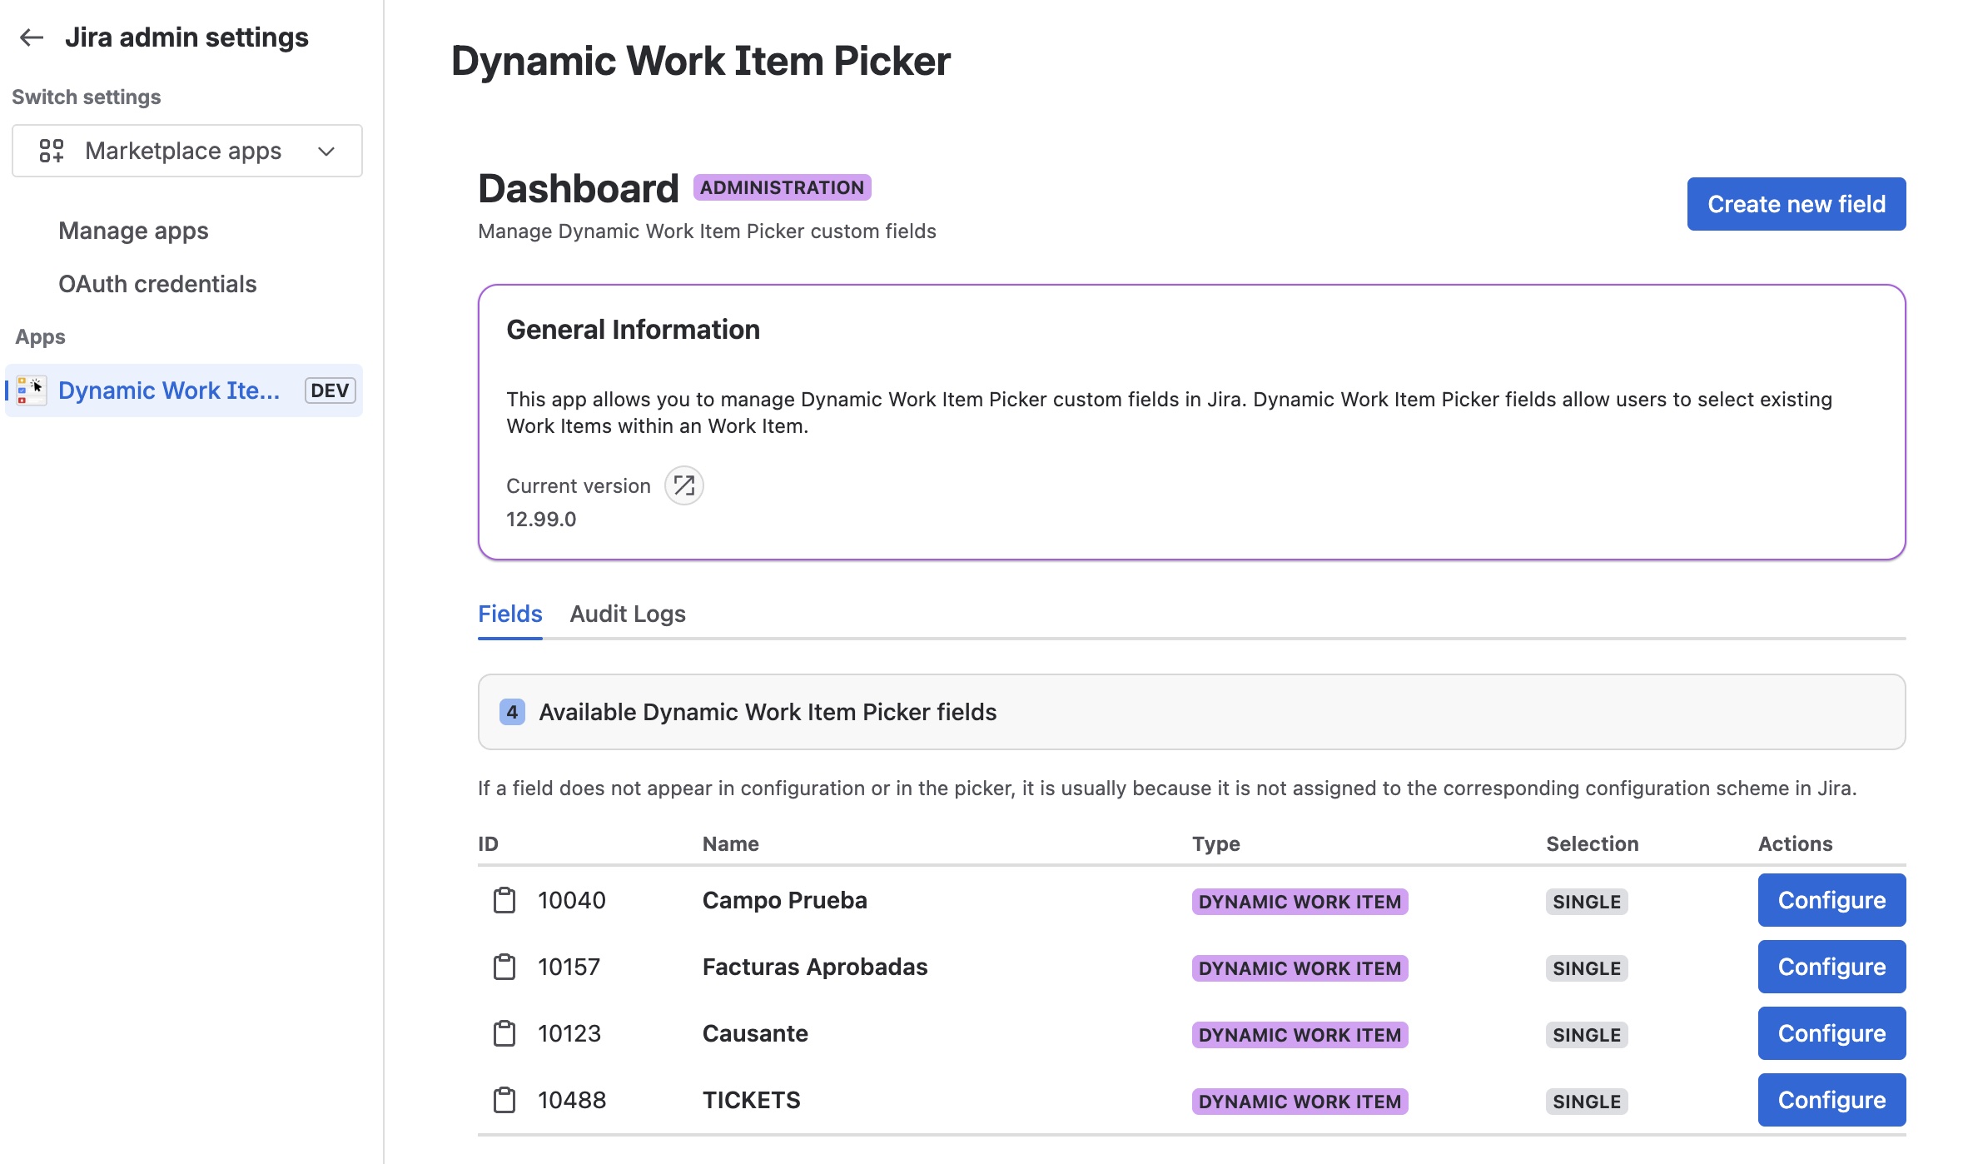
Task: Click the Campo Prueba field name
Action: [x=785, y=900]
